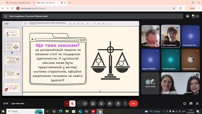The height and width of the screenshot is (114, 202).
Task: Click the crossed-out camera icon in header
Action: [187, 16]
